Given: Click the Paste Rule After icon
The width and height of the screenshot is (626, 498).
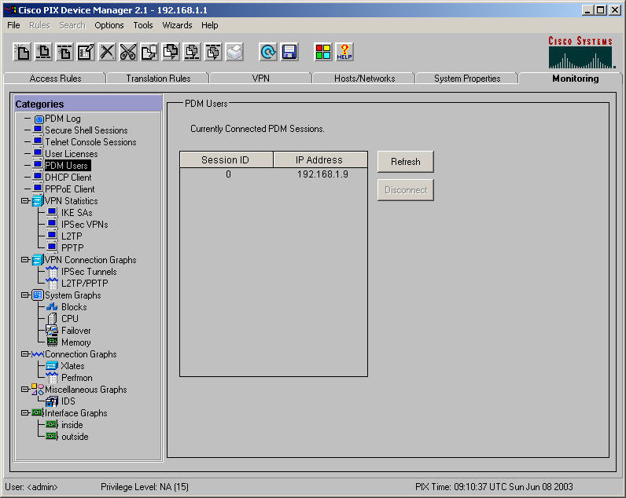Looking at the screenshot, I should point(214,52).
